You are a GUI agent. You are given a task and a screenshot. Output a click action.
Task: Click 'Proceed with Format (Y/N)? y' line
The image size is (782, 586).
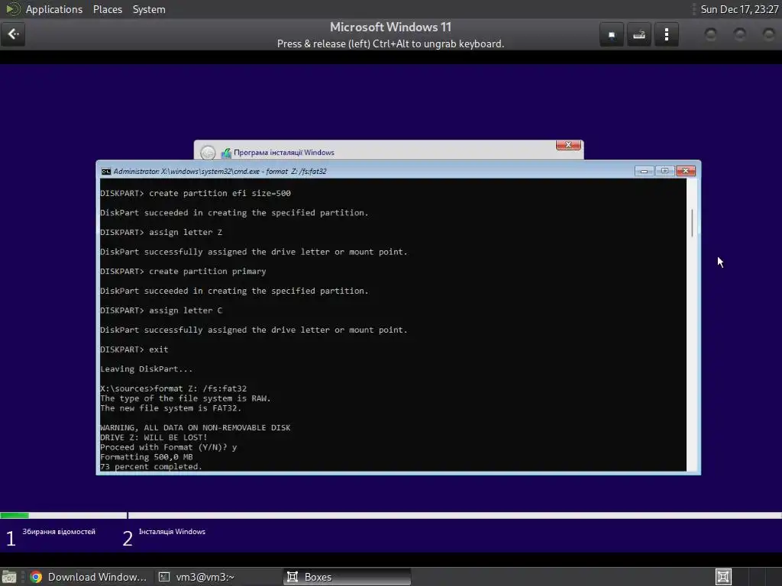[169, 447]
